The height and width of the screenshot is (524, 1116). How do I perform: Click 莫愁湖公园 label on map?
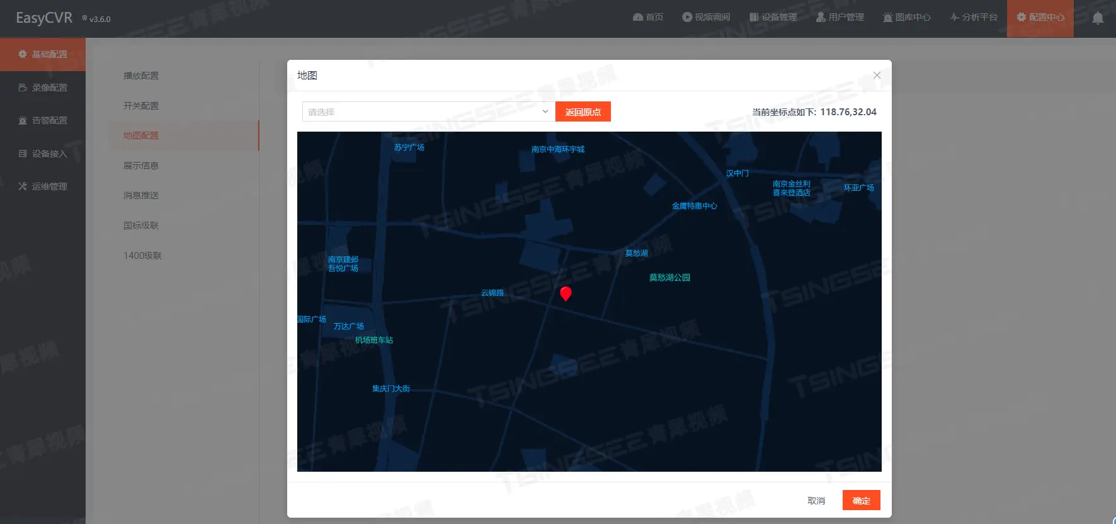pos(669,278)
